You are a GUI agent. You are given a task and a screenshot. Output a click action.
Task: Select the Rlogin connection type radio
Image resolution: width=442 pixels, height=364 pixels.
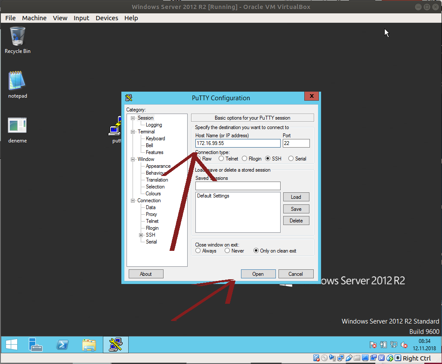(244, 159)
